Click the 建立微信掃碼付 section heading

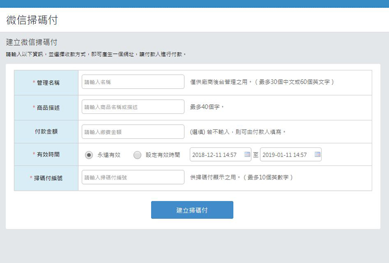(x=32, y=42)
